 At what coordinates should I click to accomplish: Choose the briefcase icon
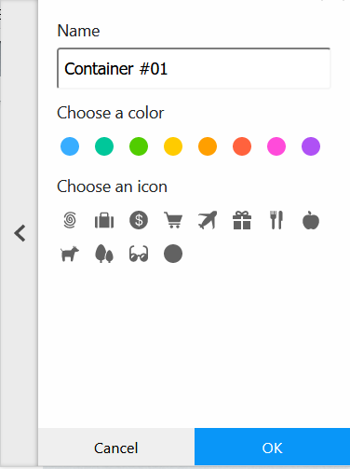point(104,220)
